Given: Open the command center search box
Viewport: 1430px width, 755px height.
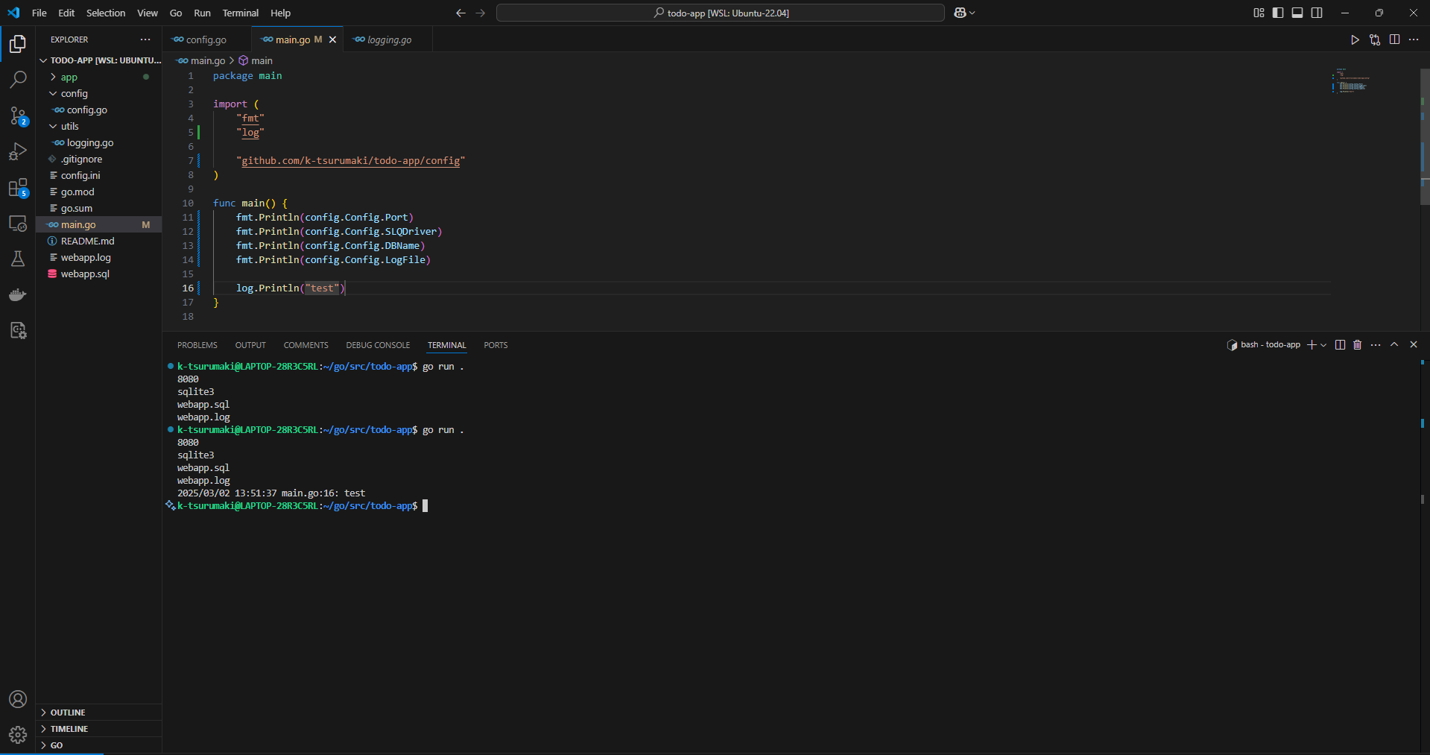Looking at the screenshot, I should click(x=721, y=13).
